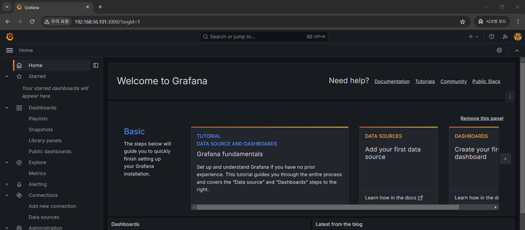Click Create your first dashboard card
Viewport: 525px width, 230px height.
tap(474, 165)
